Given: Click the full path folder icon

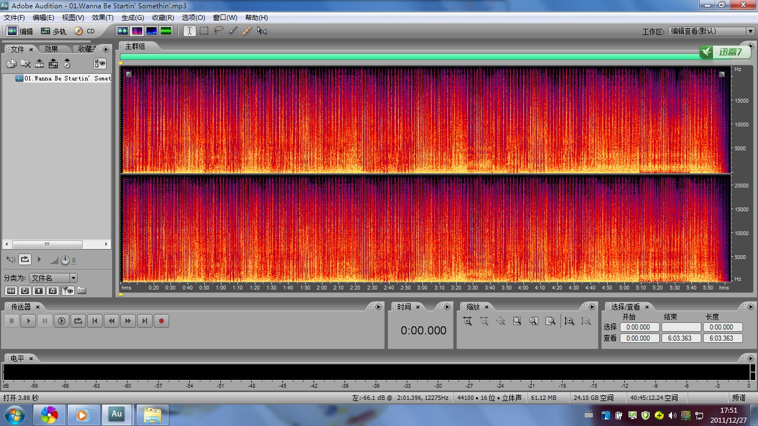Looking at the screenshot, I should [x=82, y=290].
